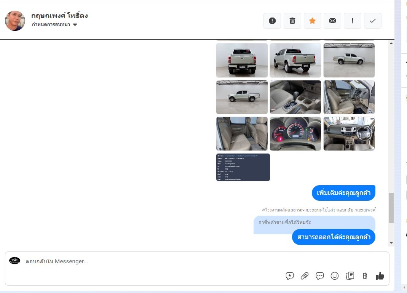The image size is (407, 293).
Task: Open front seats interior photo
Action: (349, 97)
